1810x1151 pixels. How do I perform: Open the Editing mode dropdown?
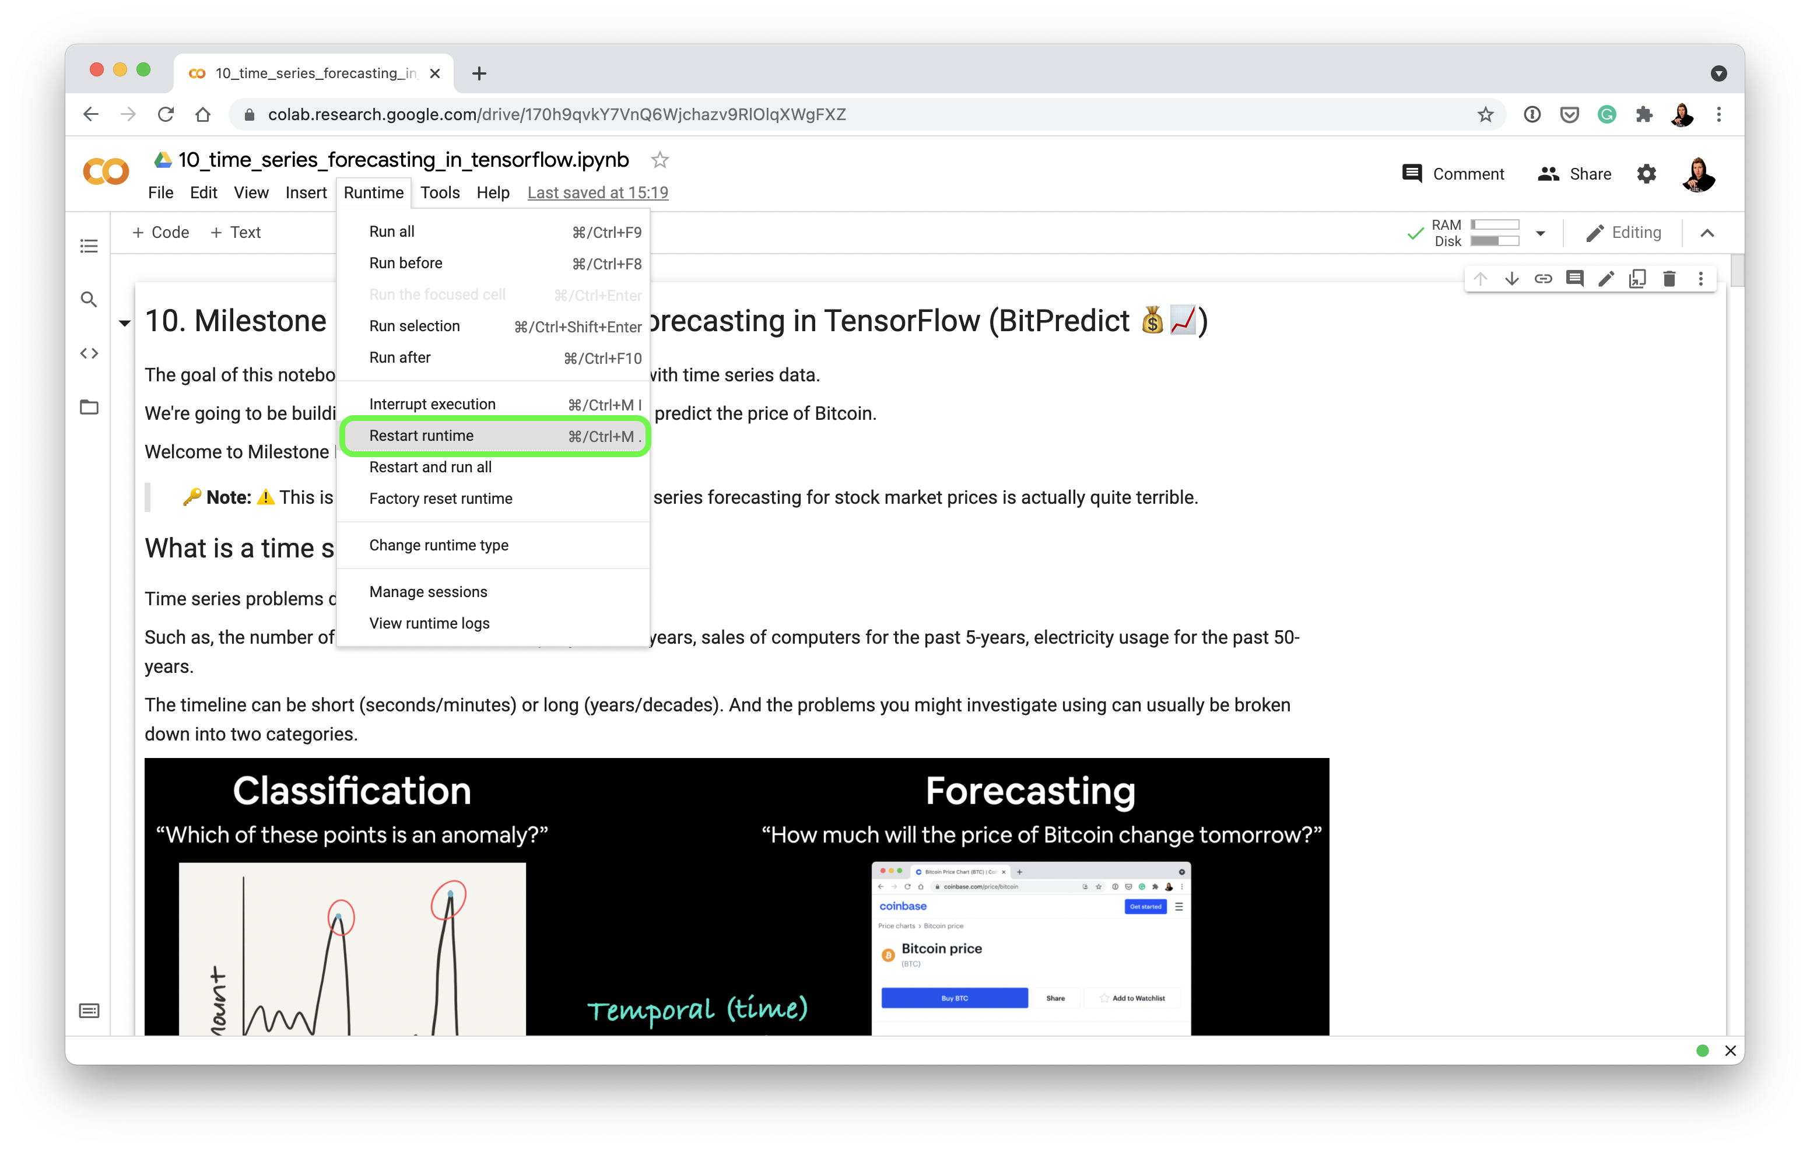point(1623,232)
